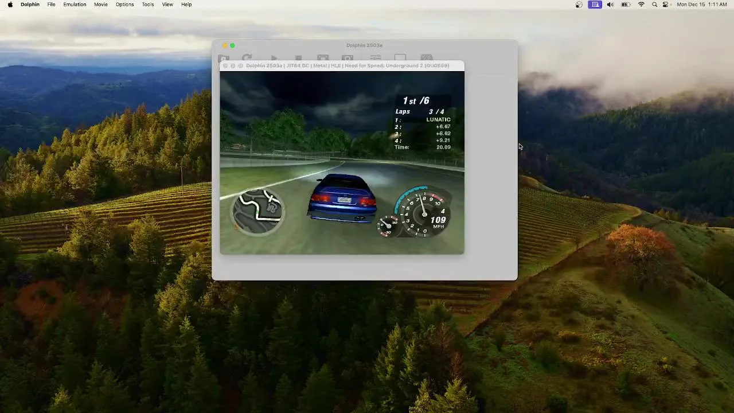Click the Play toolbar icon in Dolphin
The width and height of the screenshot is (734, 413).
[x=274, y=58]
